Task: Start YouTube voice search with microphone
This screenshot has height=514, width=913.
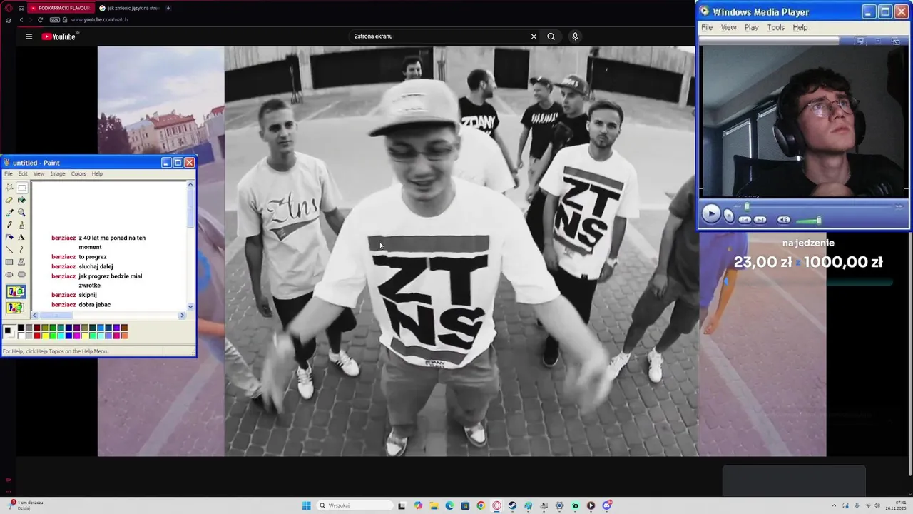Action: [x=575, y=36]
